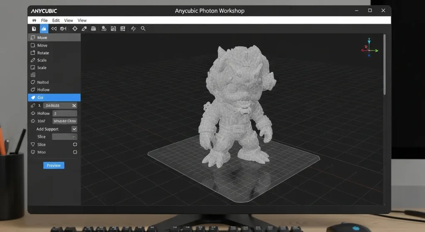Click the double left arrow toolbar icon

(x=54, y=29)
